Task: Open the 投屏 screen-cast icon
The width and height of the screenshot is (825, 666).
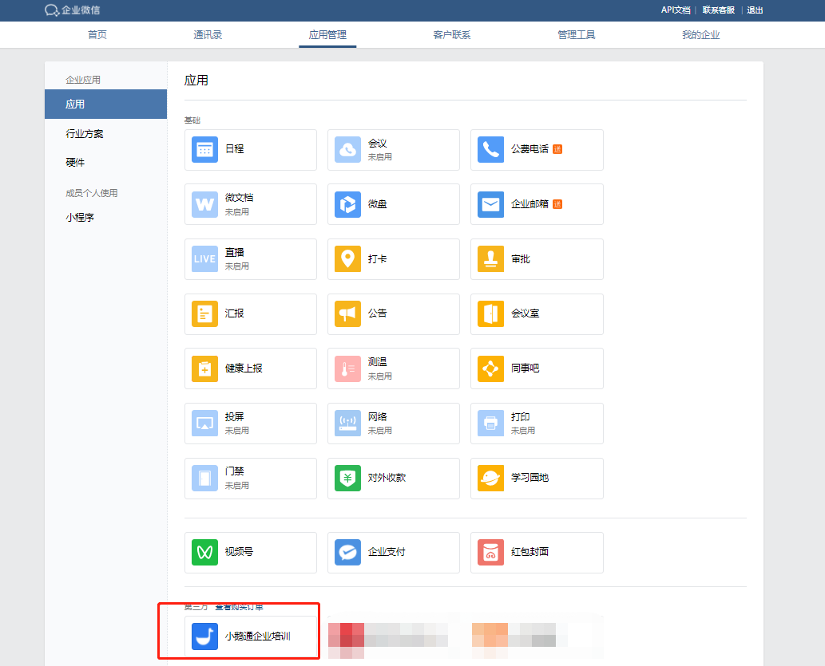Action: click(x=204, y=424)
